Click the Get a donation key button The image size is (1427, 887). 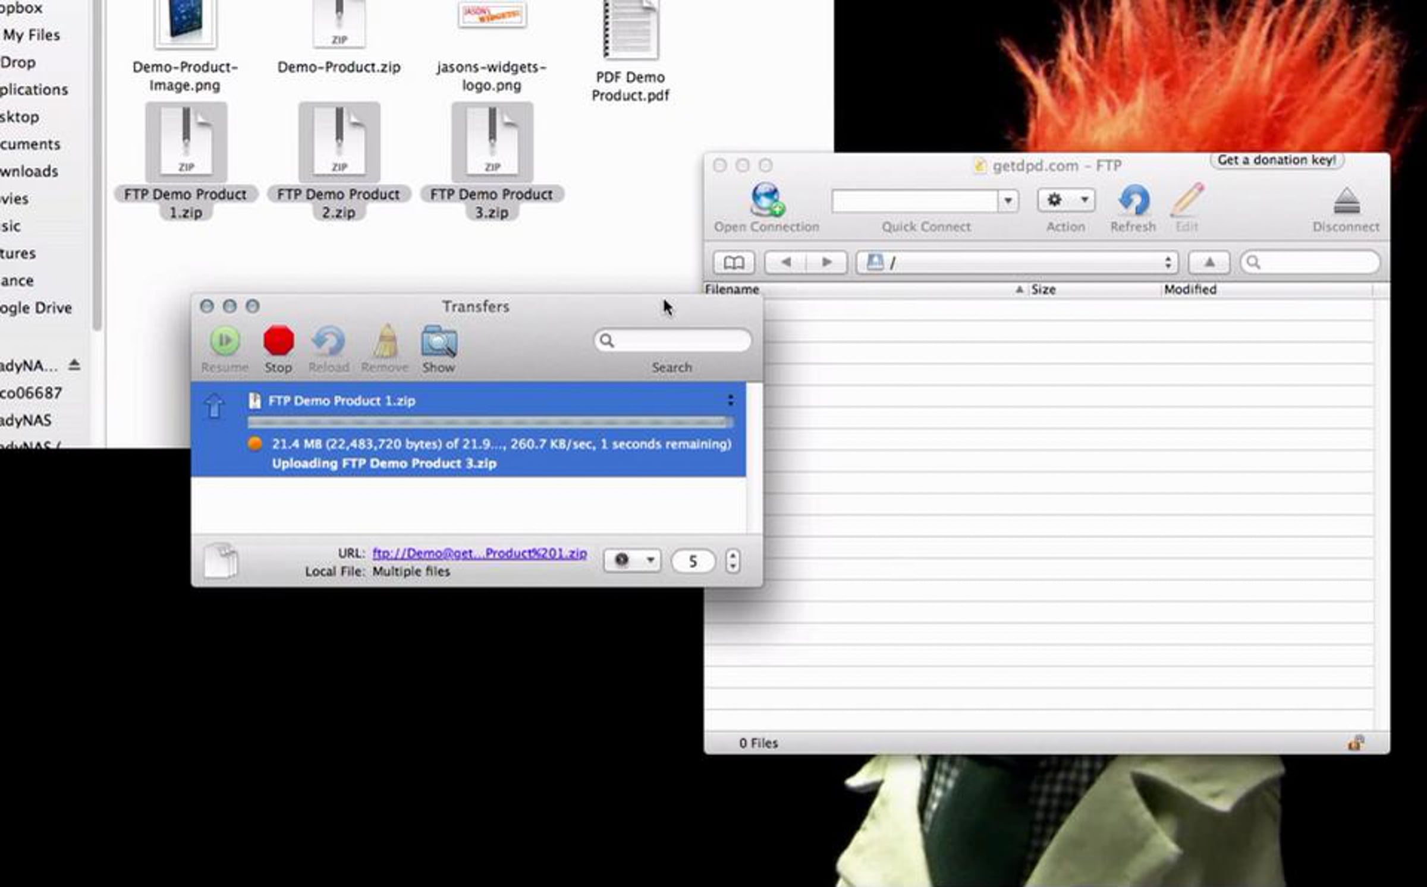pos(1276,160)
